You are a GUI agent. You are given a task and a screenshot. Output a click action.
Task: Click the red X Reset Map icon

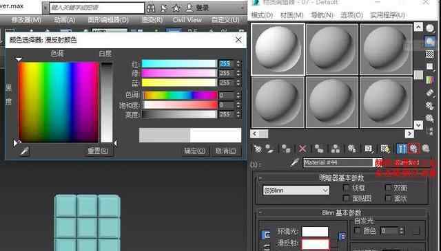[x=302, y=149]
